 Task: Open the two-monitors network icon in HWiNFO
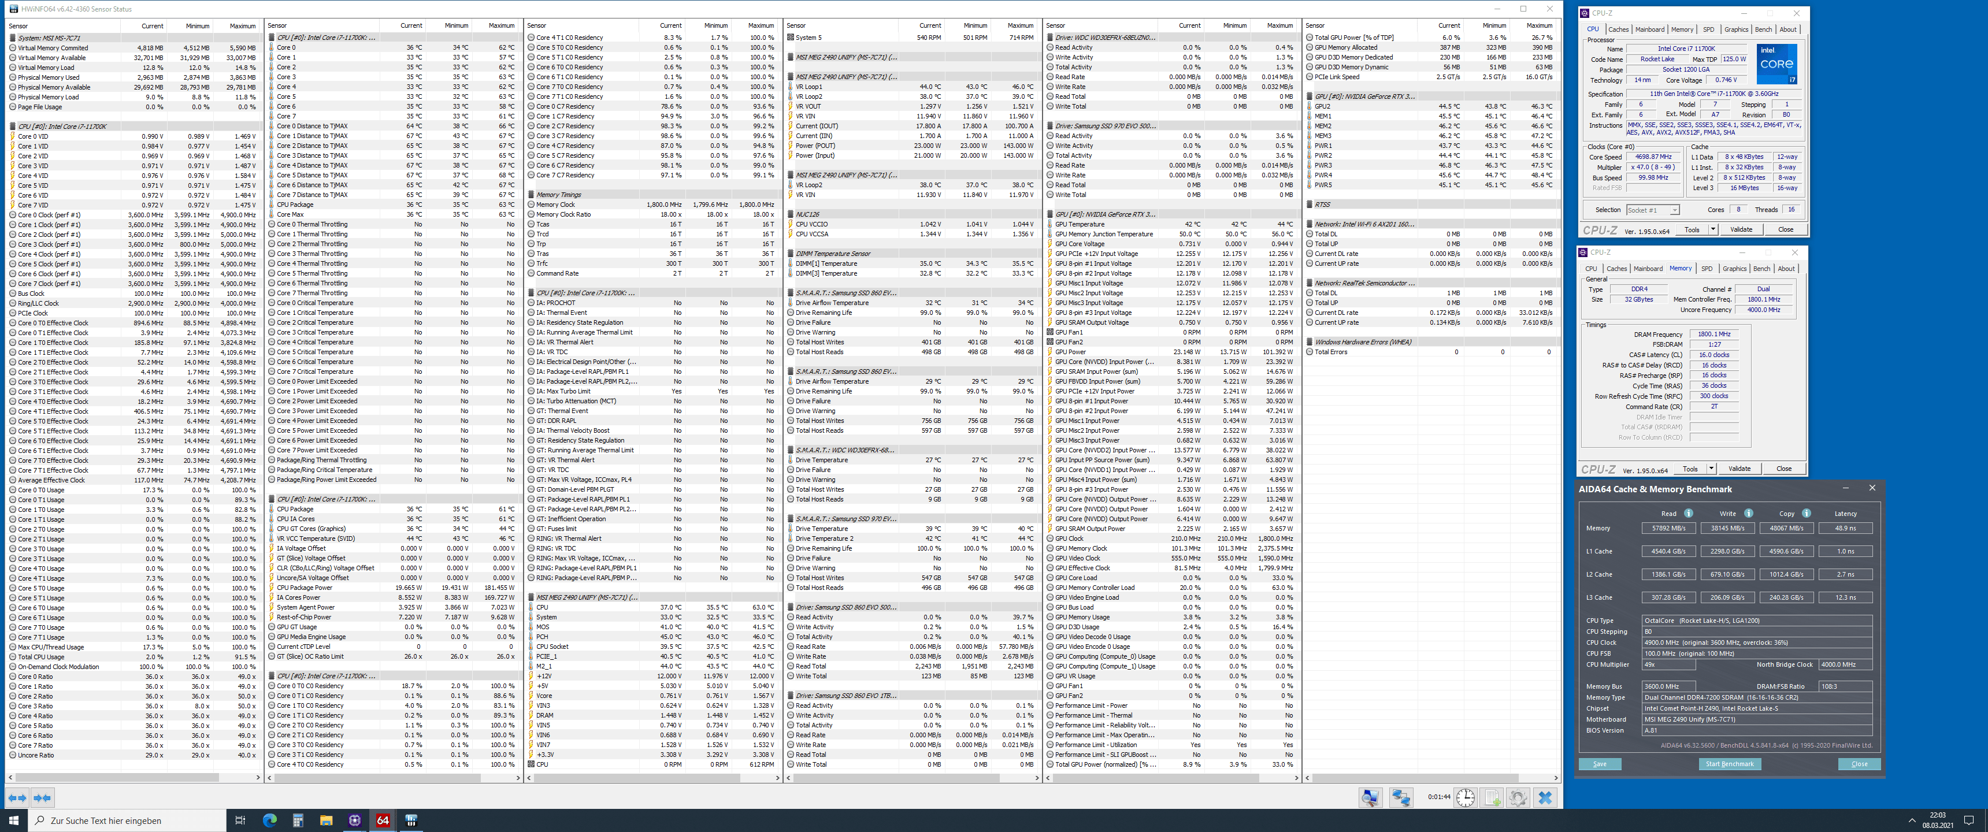coord(1401,797)
